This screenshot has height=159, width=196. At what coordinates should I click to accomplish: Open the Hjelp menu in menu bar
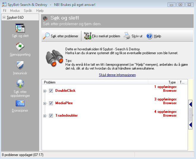pyautogui.click(x=40, y=11)
